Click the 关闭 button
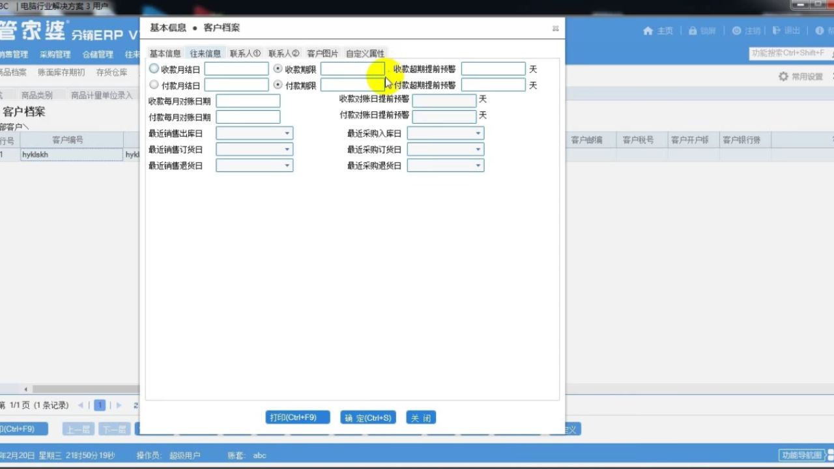834x469 pixels. [x=421, y=418]
